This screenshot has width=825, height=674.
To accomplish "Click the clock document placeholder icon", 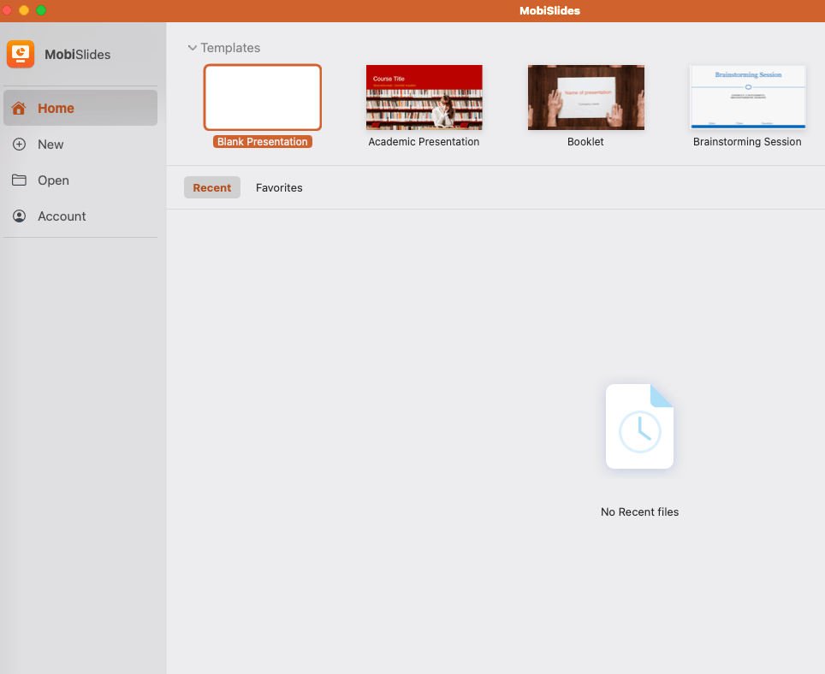I will click(639, 425).
